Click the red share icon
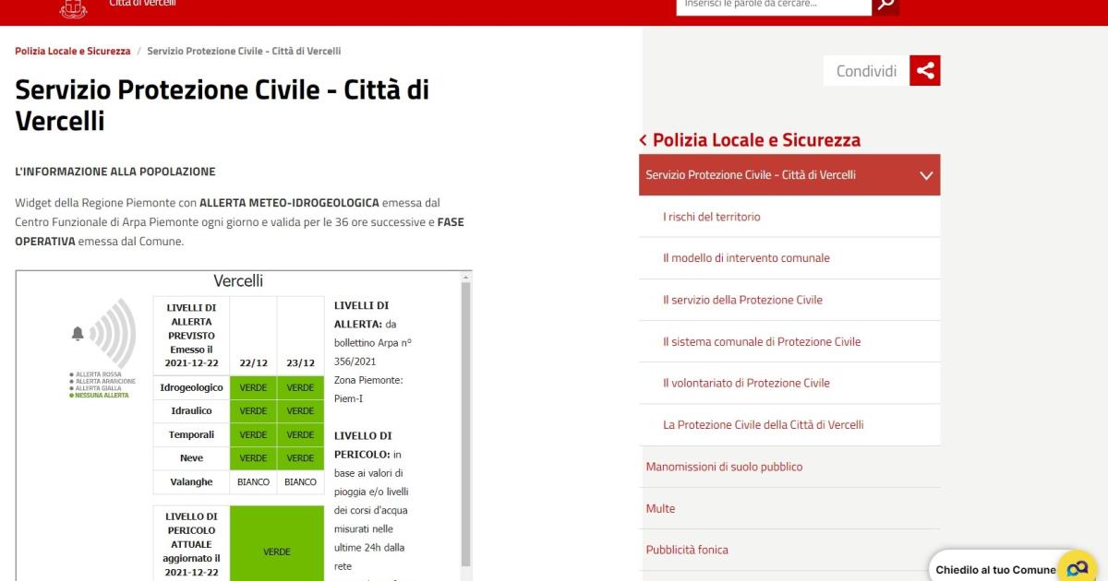This screenshot has height=581, width=1108. pyautogui.click(x=925, y=71)
